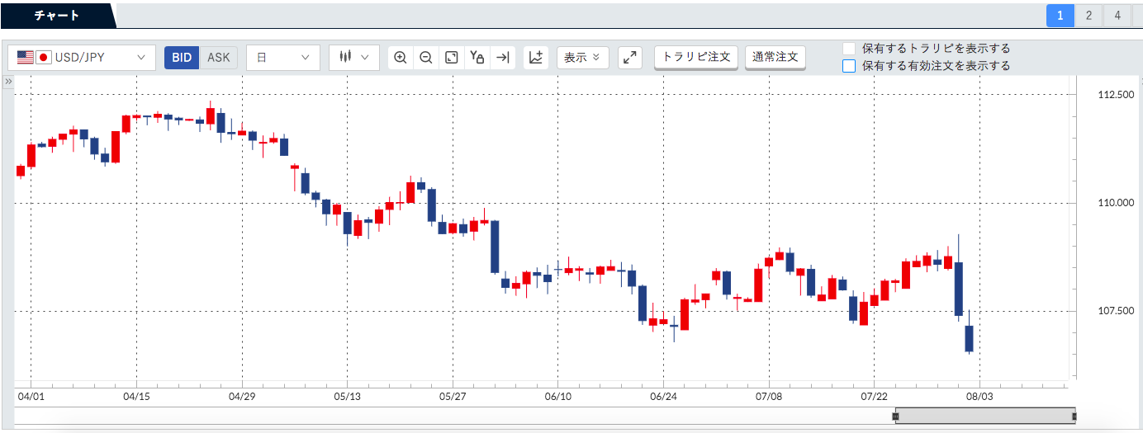1143x433 pixels.
Task: Click the 06/24 date axis label
Action: [x=664, y=397]
